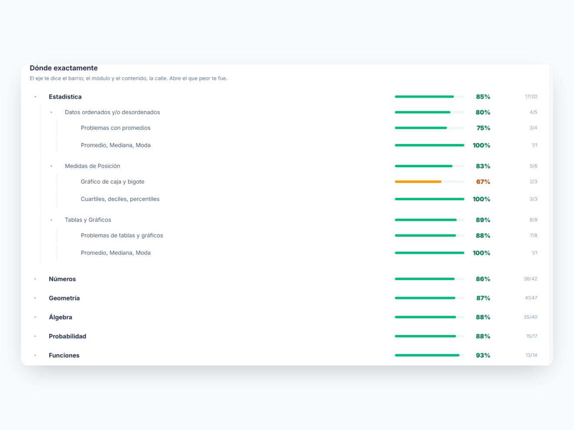Click the 15/17 count for Probabilidad
Screen dimensions: 574x430
pos(532,336)
